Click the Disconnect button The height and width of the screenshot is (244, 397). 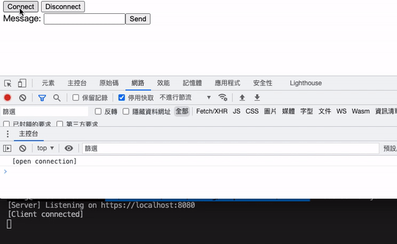[63, 7]
